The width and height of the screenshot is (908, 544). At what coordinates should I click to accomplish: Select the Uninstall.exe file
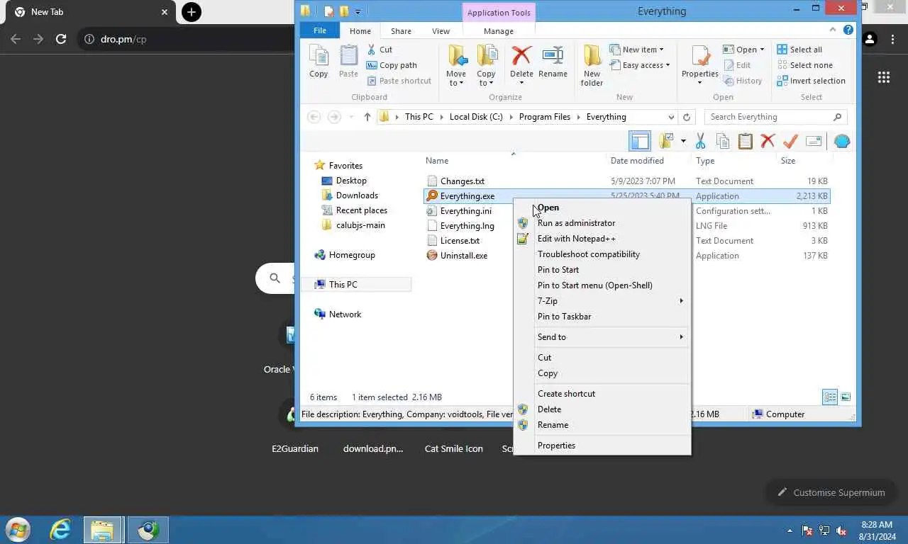click(x=463, y=256)
